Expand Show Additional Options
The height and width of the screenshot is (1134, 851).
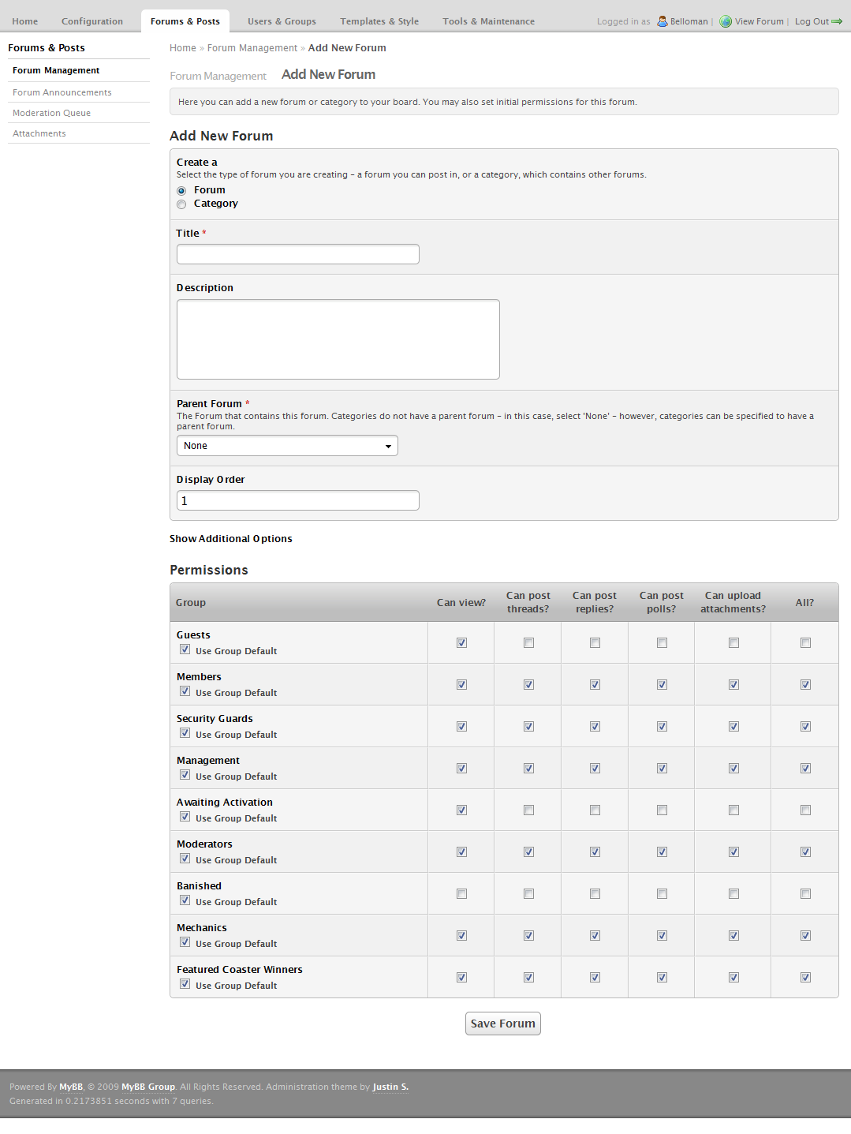tap(231, 539)
